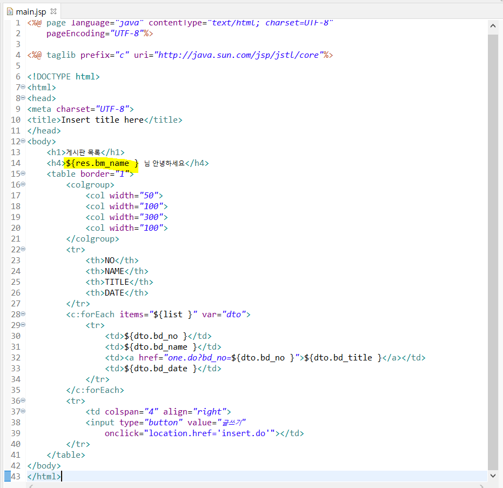Collapse the <head> fold on line 8

pyautogui.click(x=23, y=97)
